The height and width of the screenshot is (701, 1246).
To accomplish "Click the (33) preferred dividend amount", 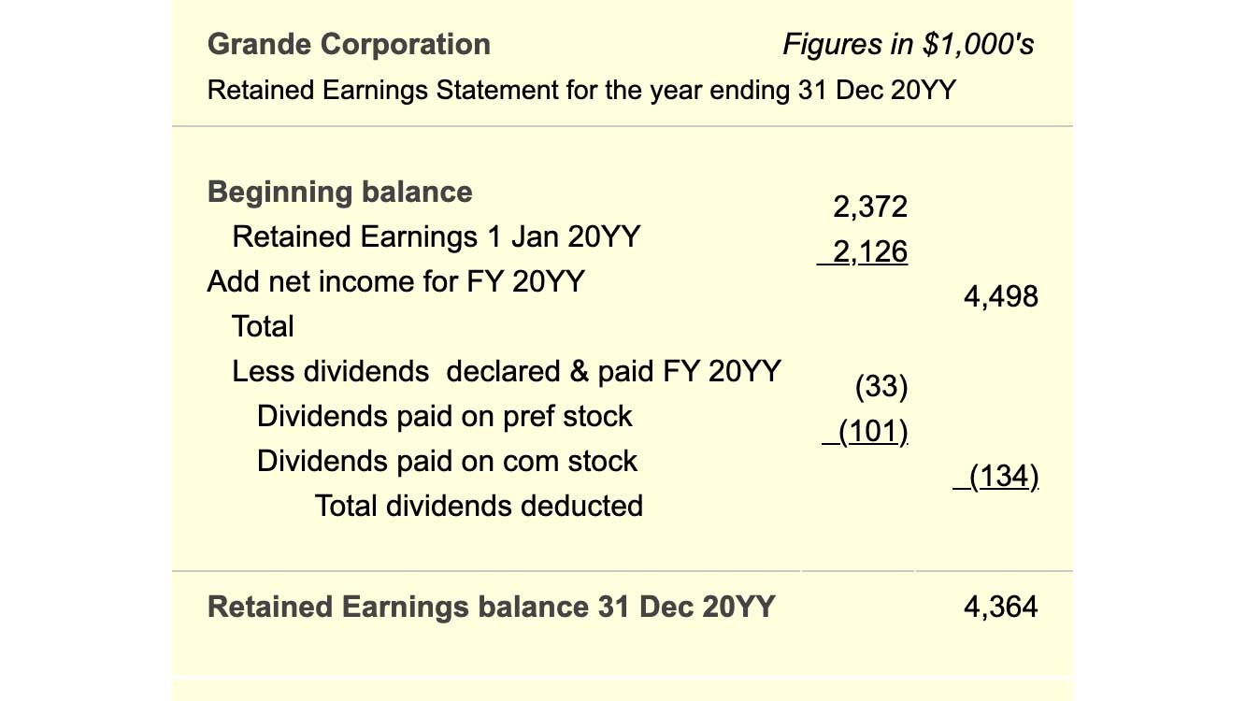I will coord(881,387).
